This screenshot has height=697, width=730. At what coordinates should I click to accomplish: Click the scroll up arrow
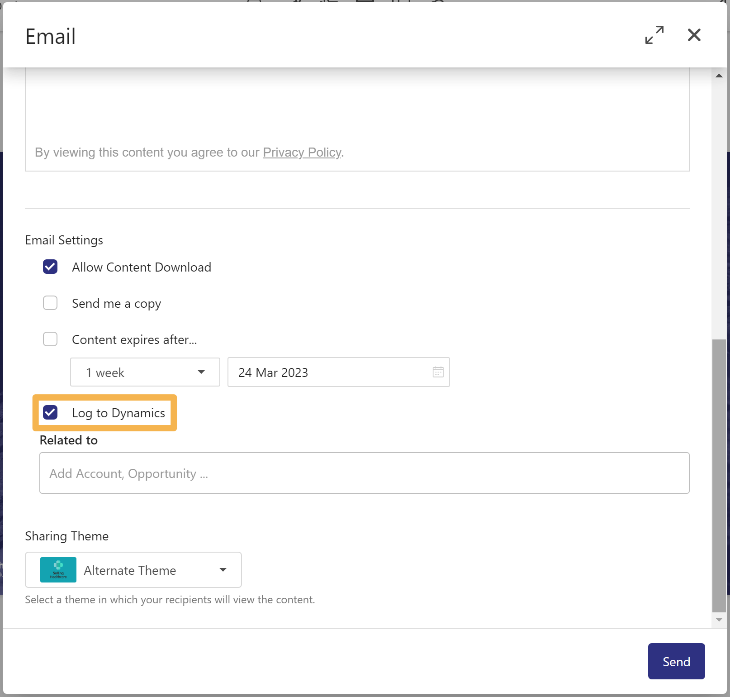coord(719,76)
